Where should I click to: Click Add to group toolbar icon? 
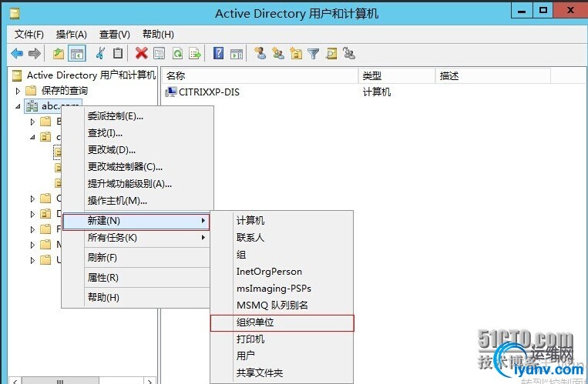349,54
